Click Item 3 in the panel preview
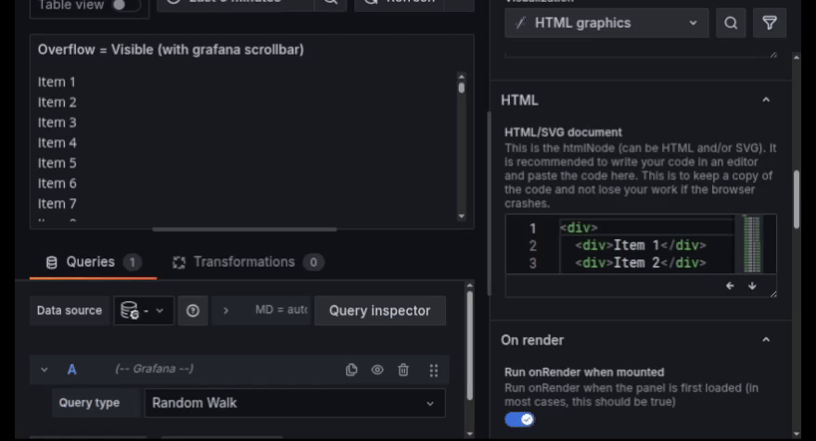Screen dimensions: 816x441 [x=57, y=122]
